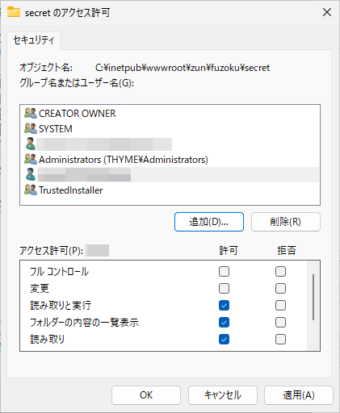Check Deny for 読み取り permission
The height and width of the screenshot is (413, 340).
[280, 340]
